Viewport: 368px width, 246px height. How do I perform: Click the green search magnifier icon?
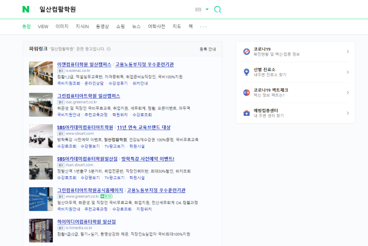pos(217,9)
